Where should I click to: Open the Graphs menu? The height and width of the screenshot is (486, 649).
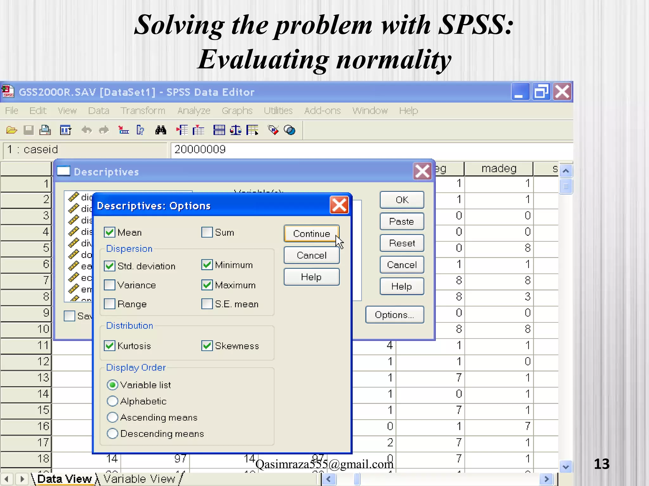[x=237, y=110]
